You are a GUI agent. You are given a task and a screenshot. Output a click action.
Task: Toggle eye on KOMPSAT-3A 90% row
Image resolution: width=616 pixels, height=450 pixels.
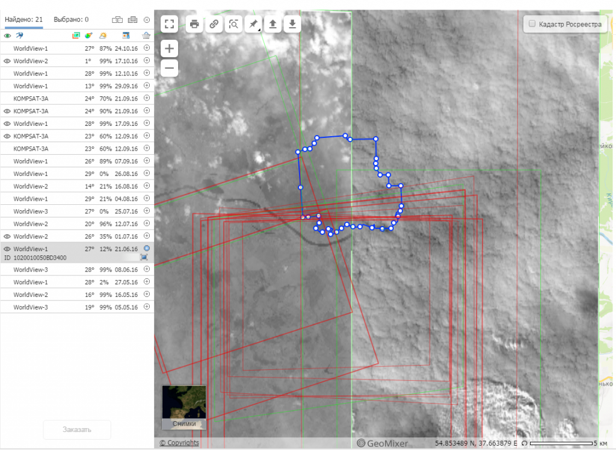coord(7,111)
